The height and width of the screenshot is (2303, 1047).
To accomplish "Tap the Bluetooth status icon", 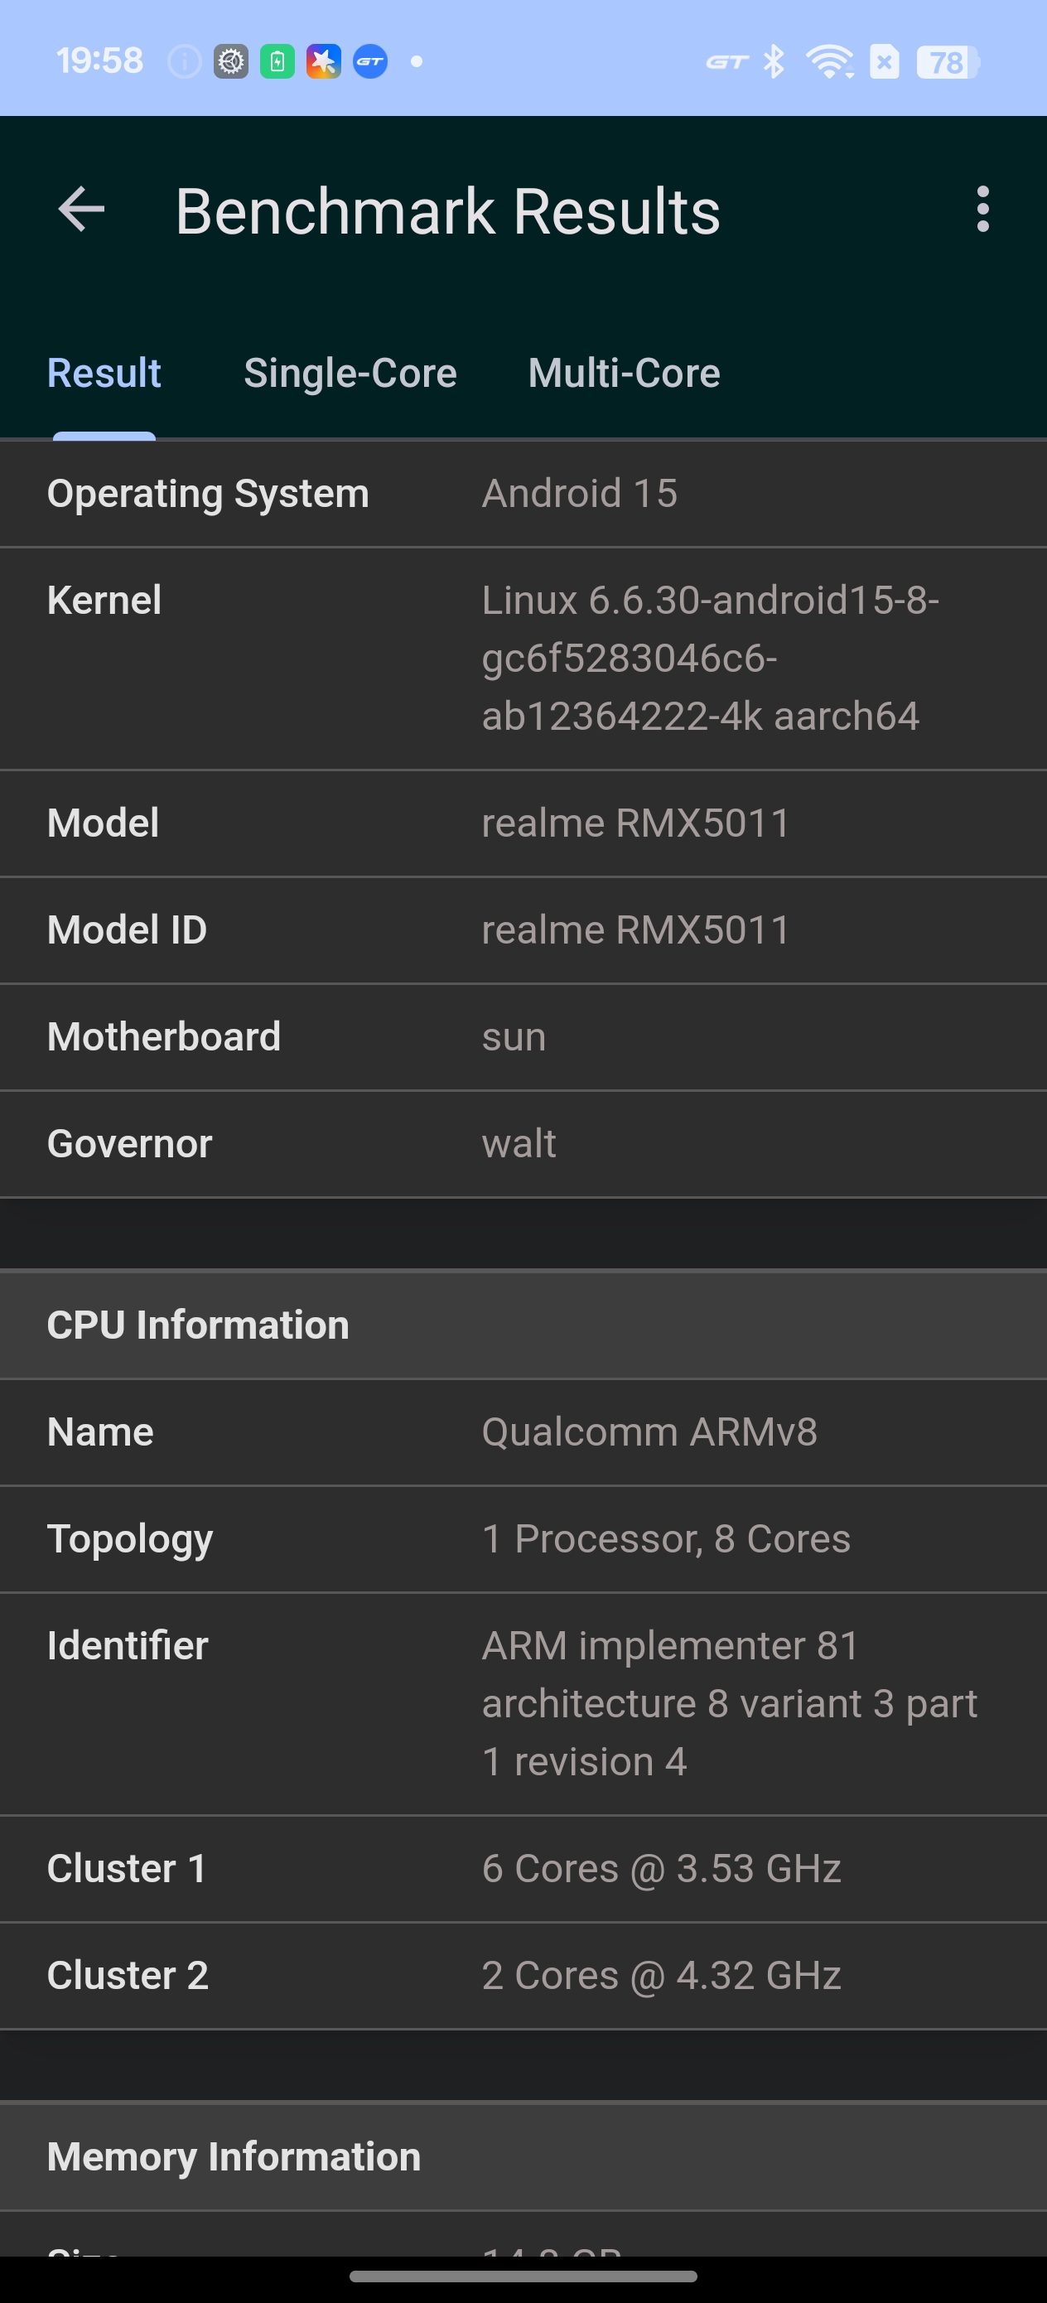I will (x=774, y=61).
